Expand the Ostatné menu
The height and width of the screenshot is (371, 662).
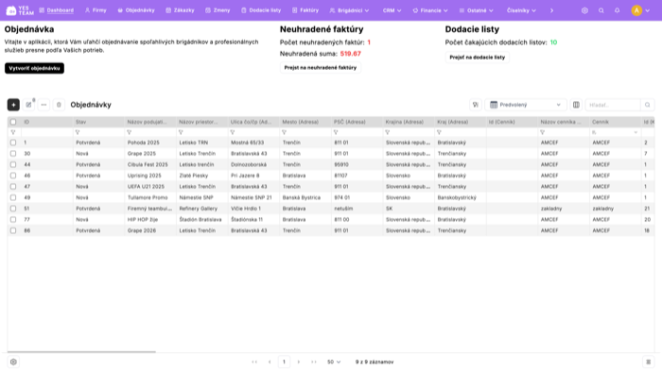[477, 10]
